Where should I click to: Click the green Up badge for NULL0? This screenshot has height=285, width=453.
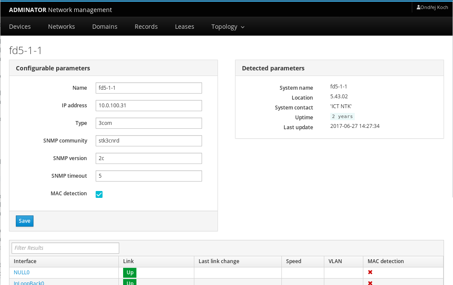pyautogui.click(x=130, y=273)
